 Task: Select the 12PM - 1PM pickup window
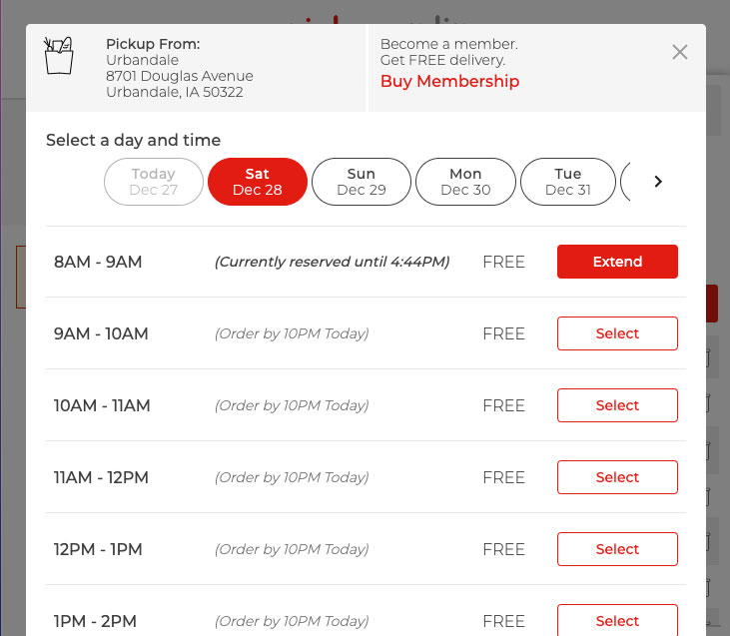(x=617, y=549)
